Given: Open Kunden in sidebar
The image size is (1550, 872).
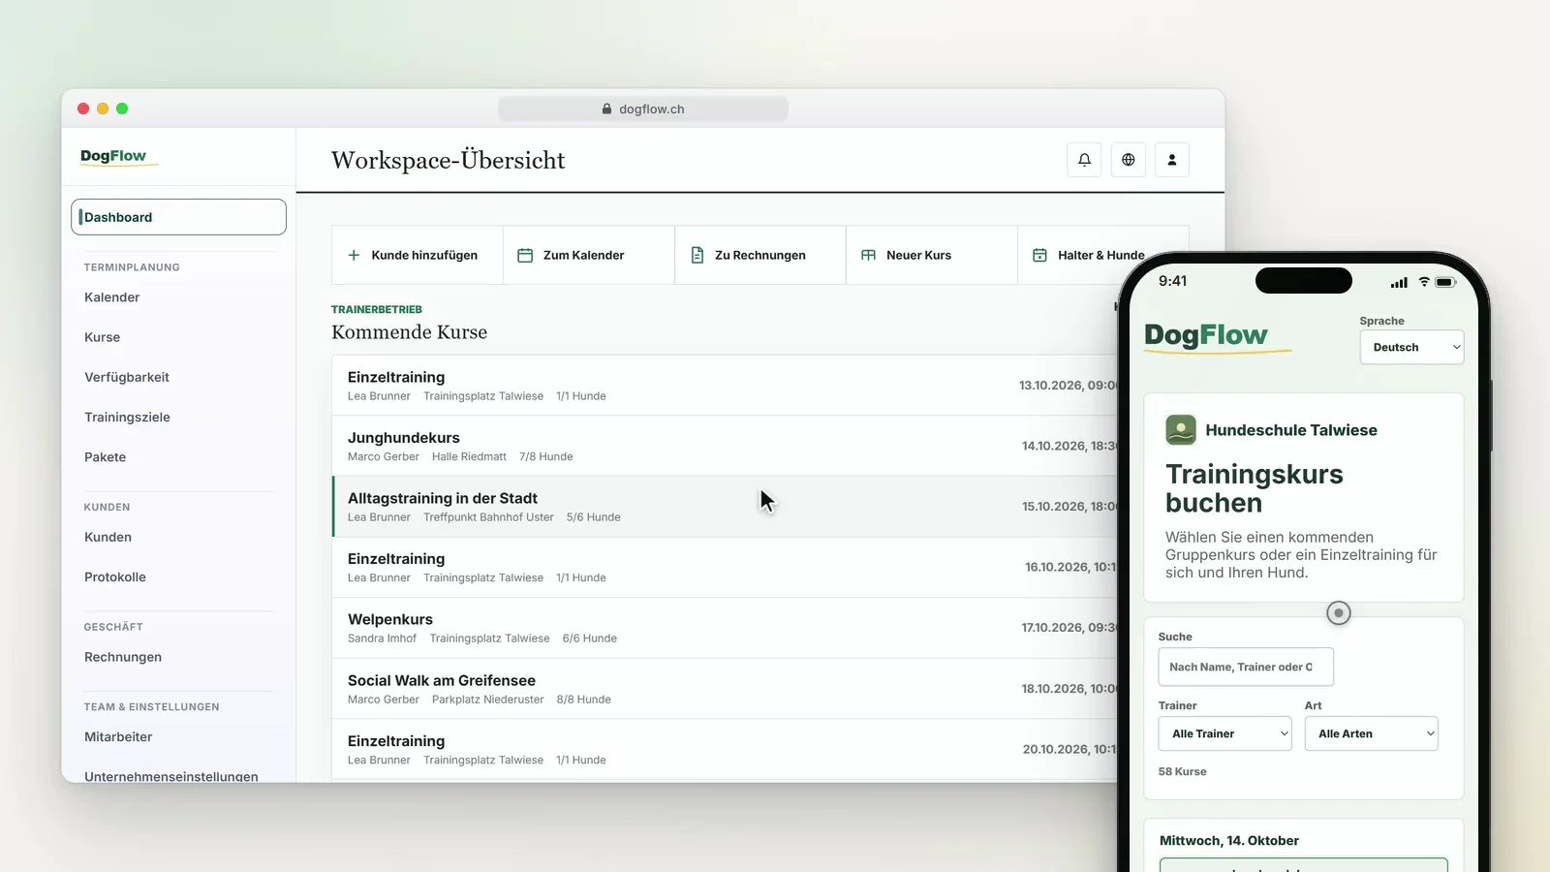Looking at the screenshot, I should 108,537.
